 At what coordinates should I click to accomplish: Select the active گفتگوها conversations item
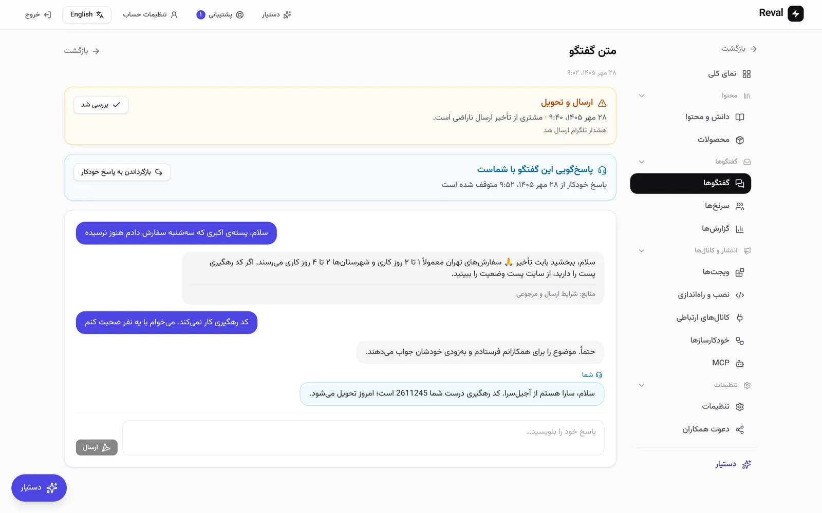(x=690, y=183)
